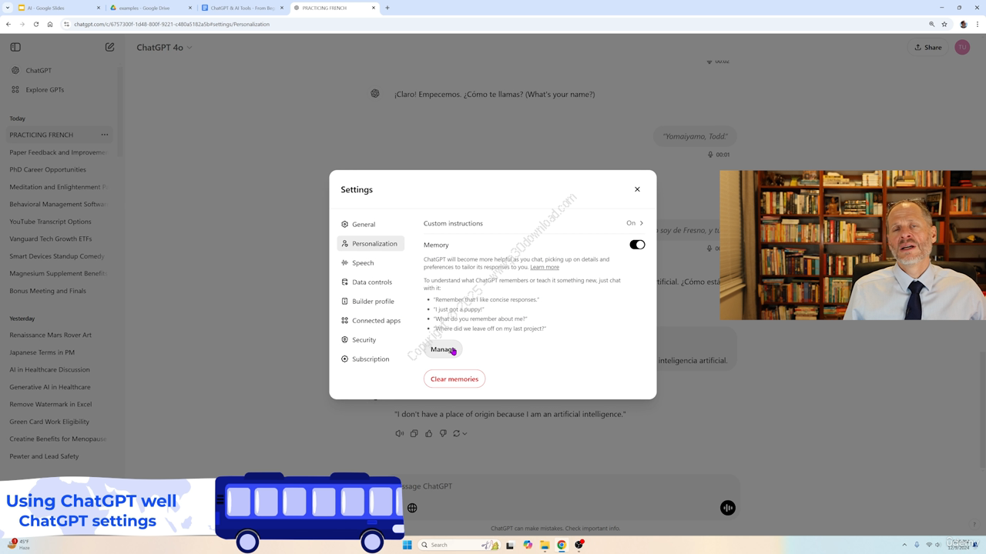Image resolution: width=986 pixels, height=554 pixels.
Task: Reload the page
Action: [35, 24]
